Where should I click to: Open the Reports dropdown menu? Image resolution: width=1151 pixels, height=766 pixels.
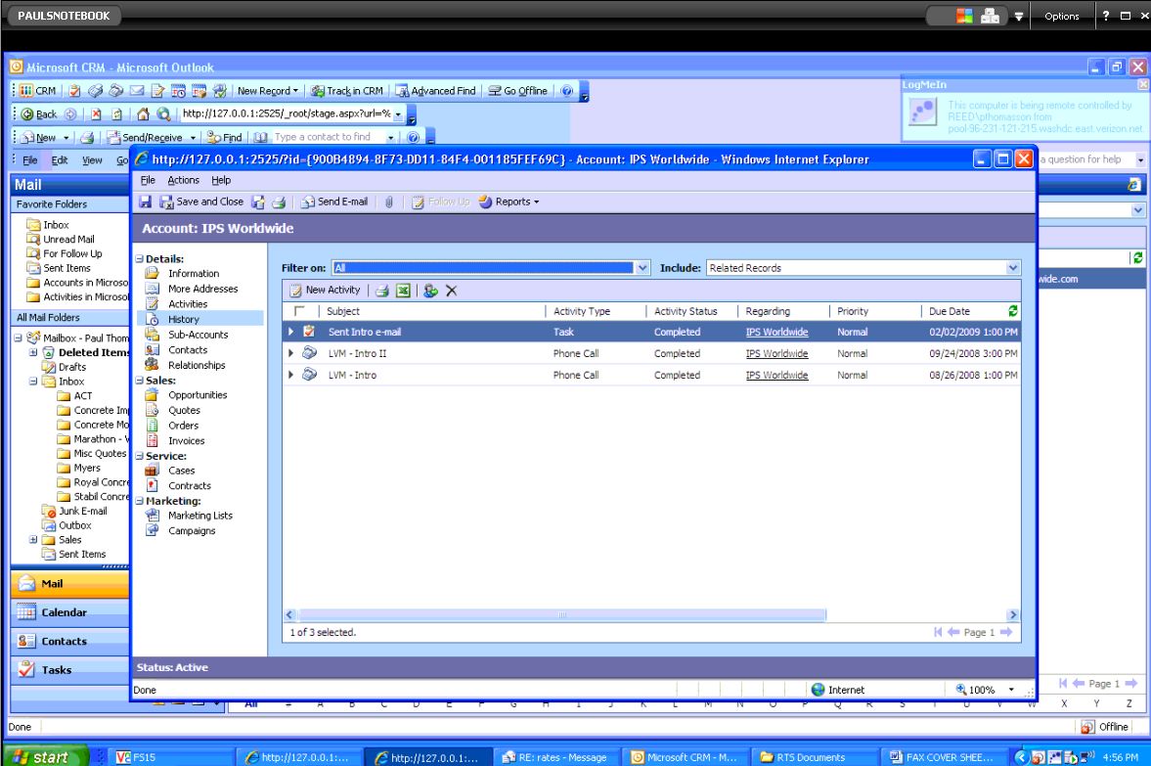[x=509, y=202]
